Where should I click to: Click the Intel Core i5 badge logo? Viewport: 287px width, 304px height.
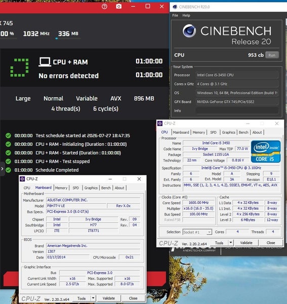[266, 151]
